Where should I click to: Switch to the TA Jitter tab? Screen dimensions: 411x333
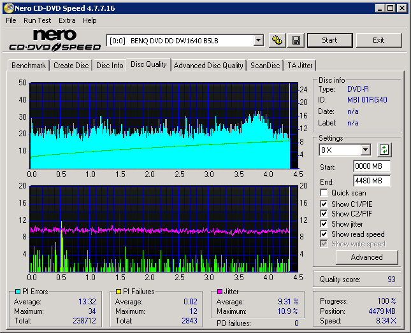[299, 66]
